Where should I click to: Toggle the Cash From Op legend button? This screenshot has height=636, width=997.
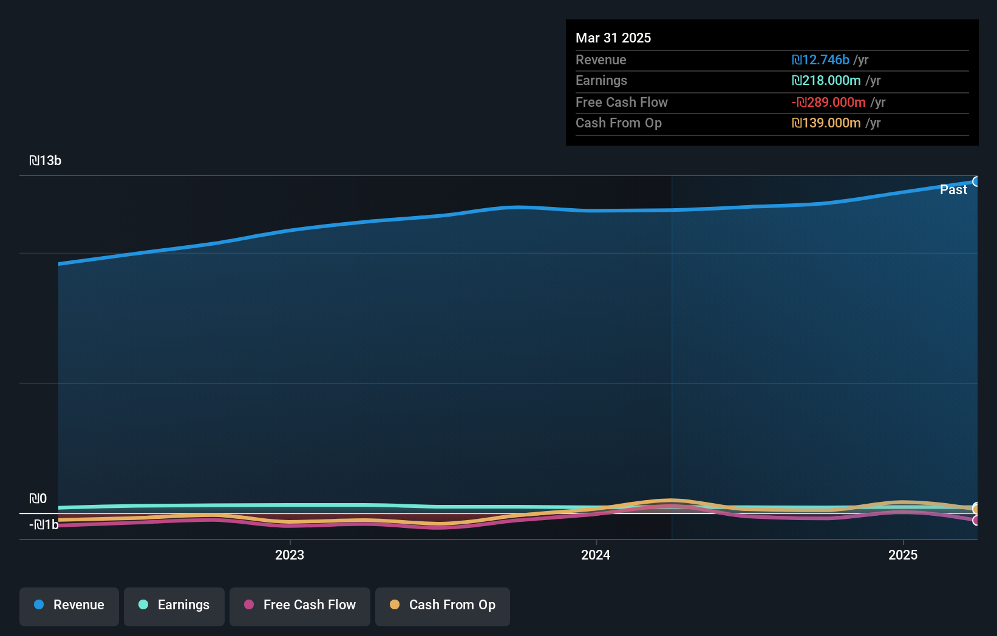[x=443, y=606]
